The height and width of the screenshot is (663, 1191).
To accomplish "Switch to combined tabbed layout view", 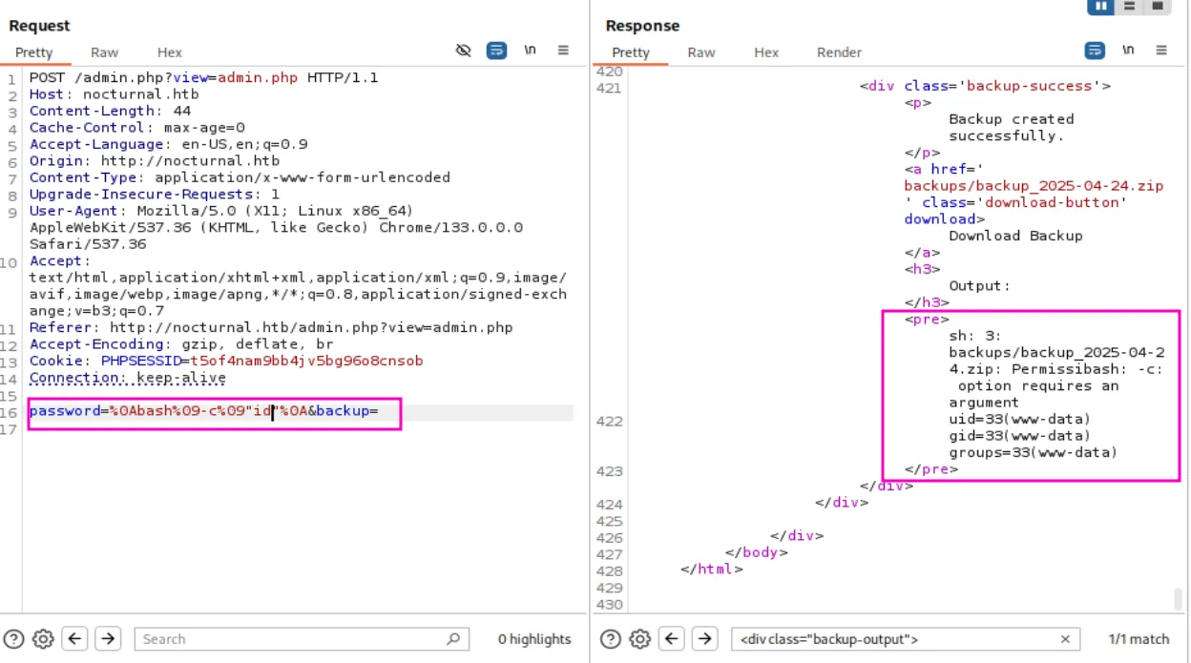I will point(1157,6).
